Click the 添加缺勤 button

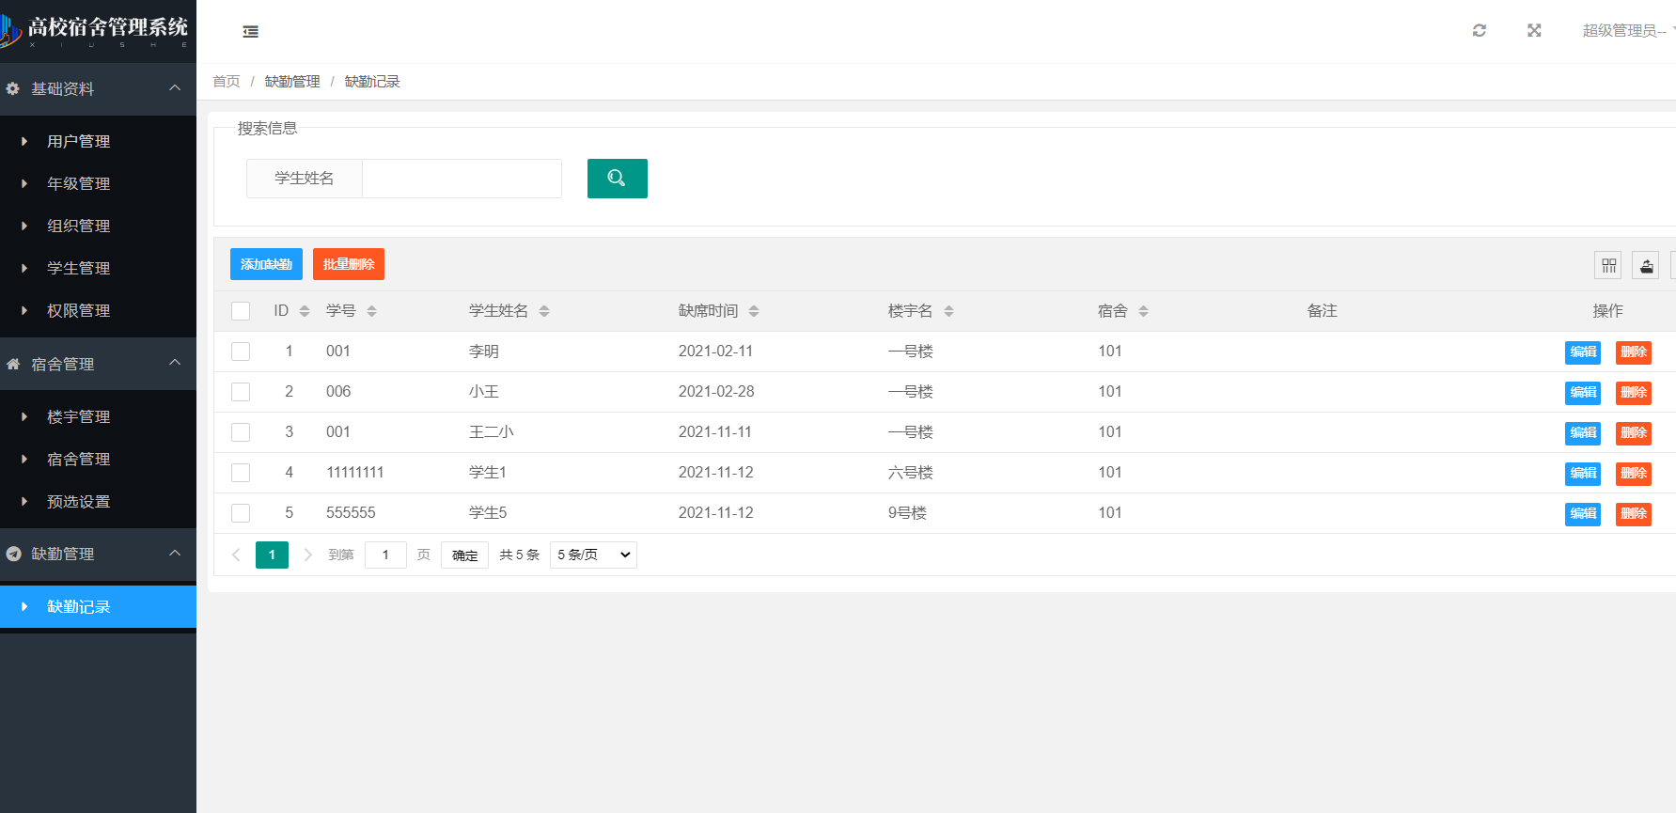[x=266, y=264]
